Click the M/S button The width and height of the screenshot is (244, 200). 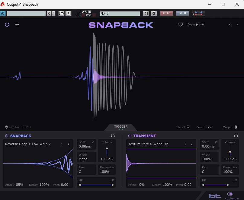[182, 13]
